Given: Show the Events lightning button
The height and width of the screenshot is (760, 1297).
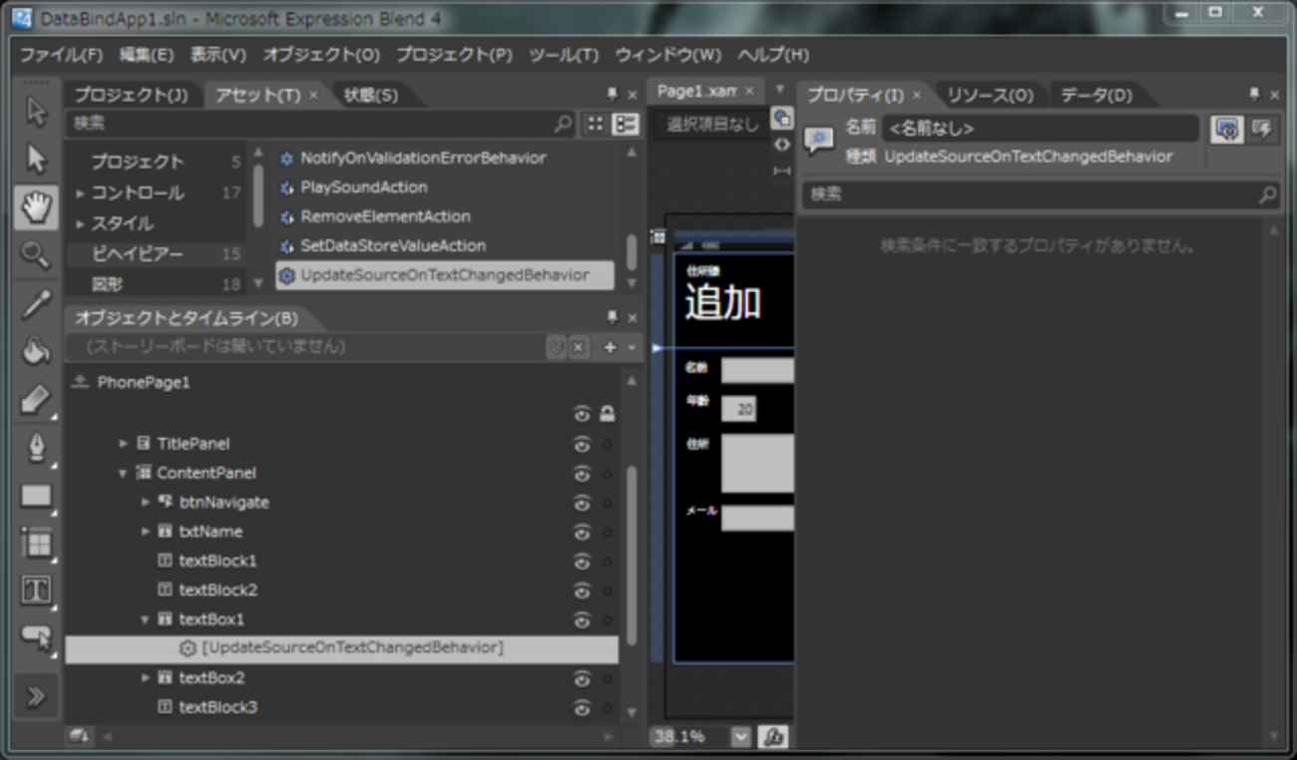Looking at the screenshot, I should [x=1262, y=129].
